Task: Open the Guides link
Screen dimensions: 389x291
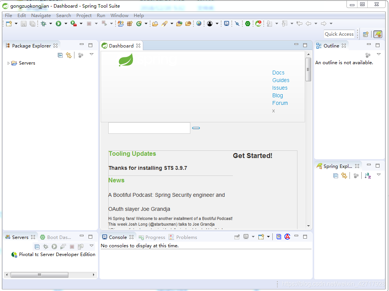Action: click(281, 80)
